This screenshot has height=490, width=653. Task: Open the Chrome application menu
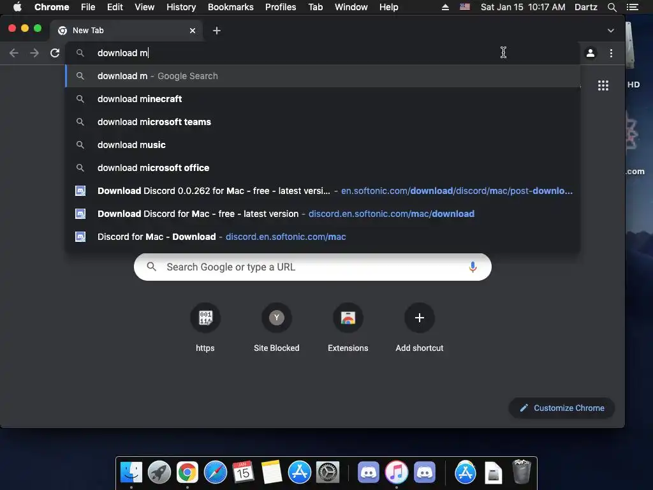click(x=52, y=7)
